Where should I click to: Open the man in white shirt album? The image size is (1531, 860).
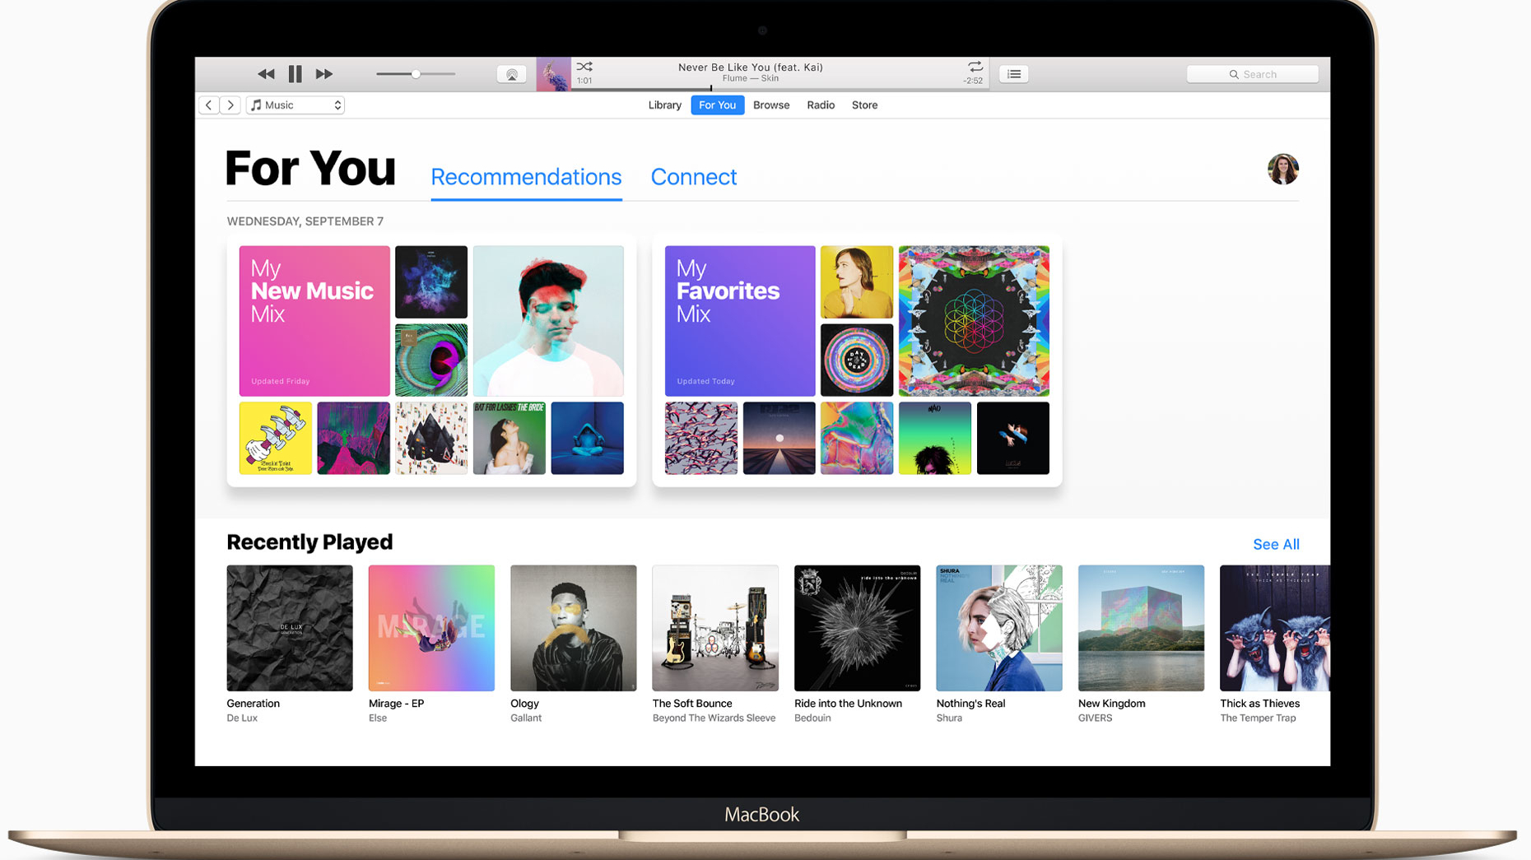pyautogui.click(x=548, y=321)
